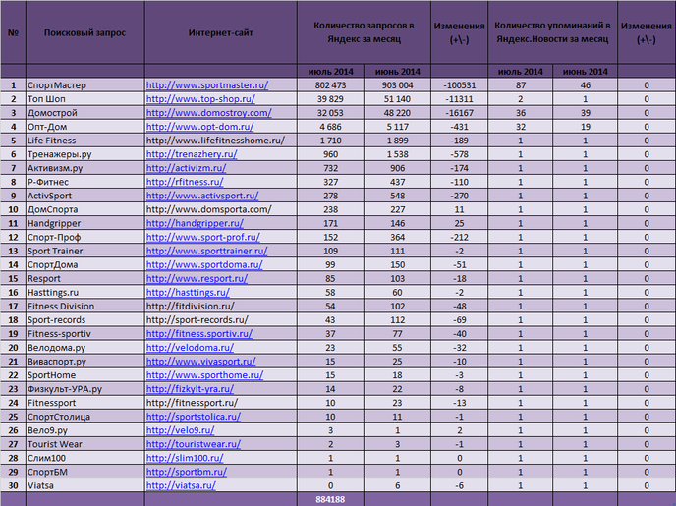
Task: Select the '-16167' change cell
Action: tap(459, 113)
